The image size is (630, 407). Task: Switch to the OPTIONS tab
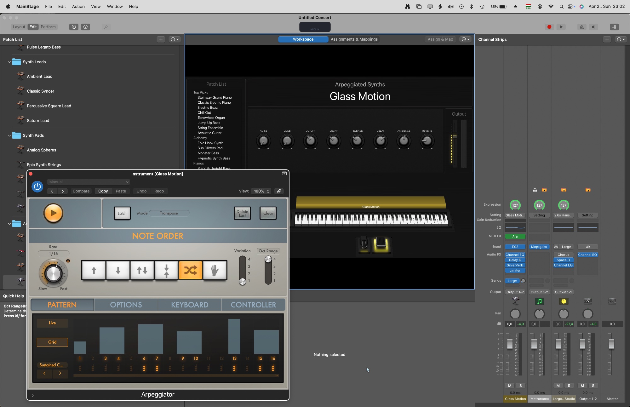pyautogui.click(x=126, y=305)
